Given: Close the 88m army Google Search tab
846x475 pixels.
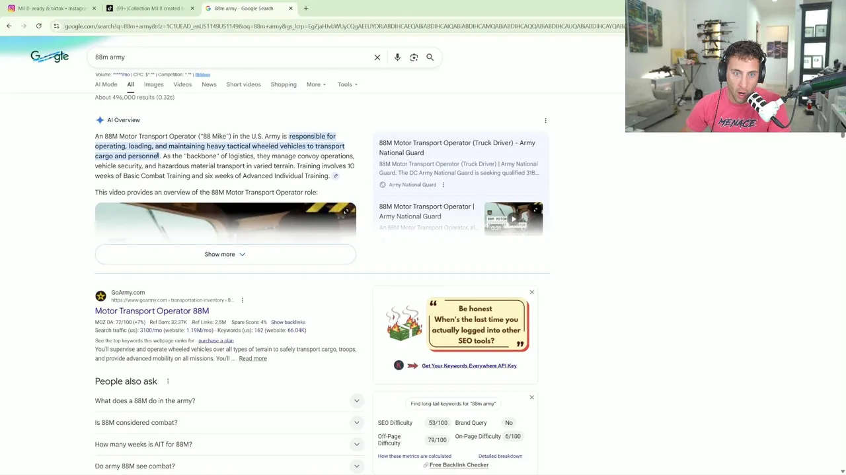Looking at the screenshot, I should click(291, 8).
